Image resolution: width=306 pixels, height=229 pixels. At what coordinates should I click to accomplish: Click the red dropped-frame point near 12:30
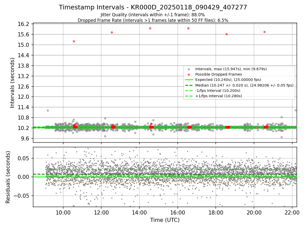point(112,32)
